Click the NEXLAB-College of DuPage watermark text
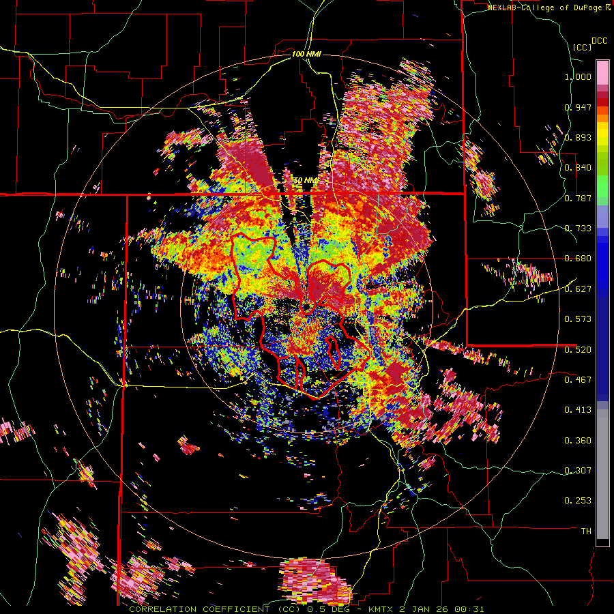 549,8
